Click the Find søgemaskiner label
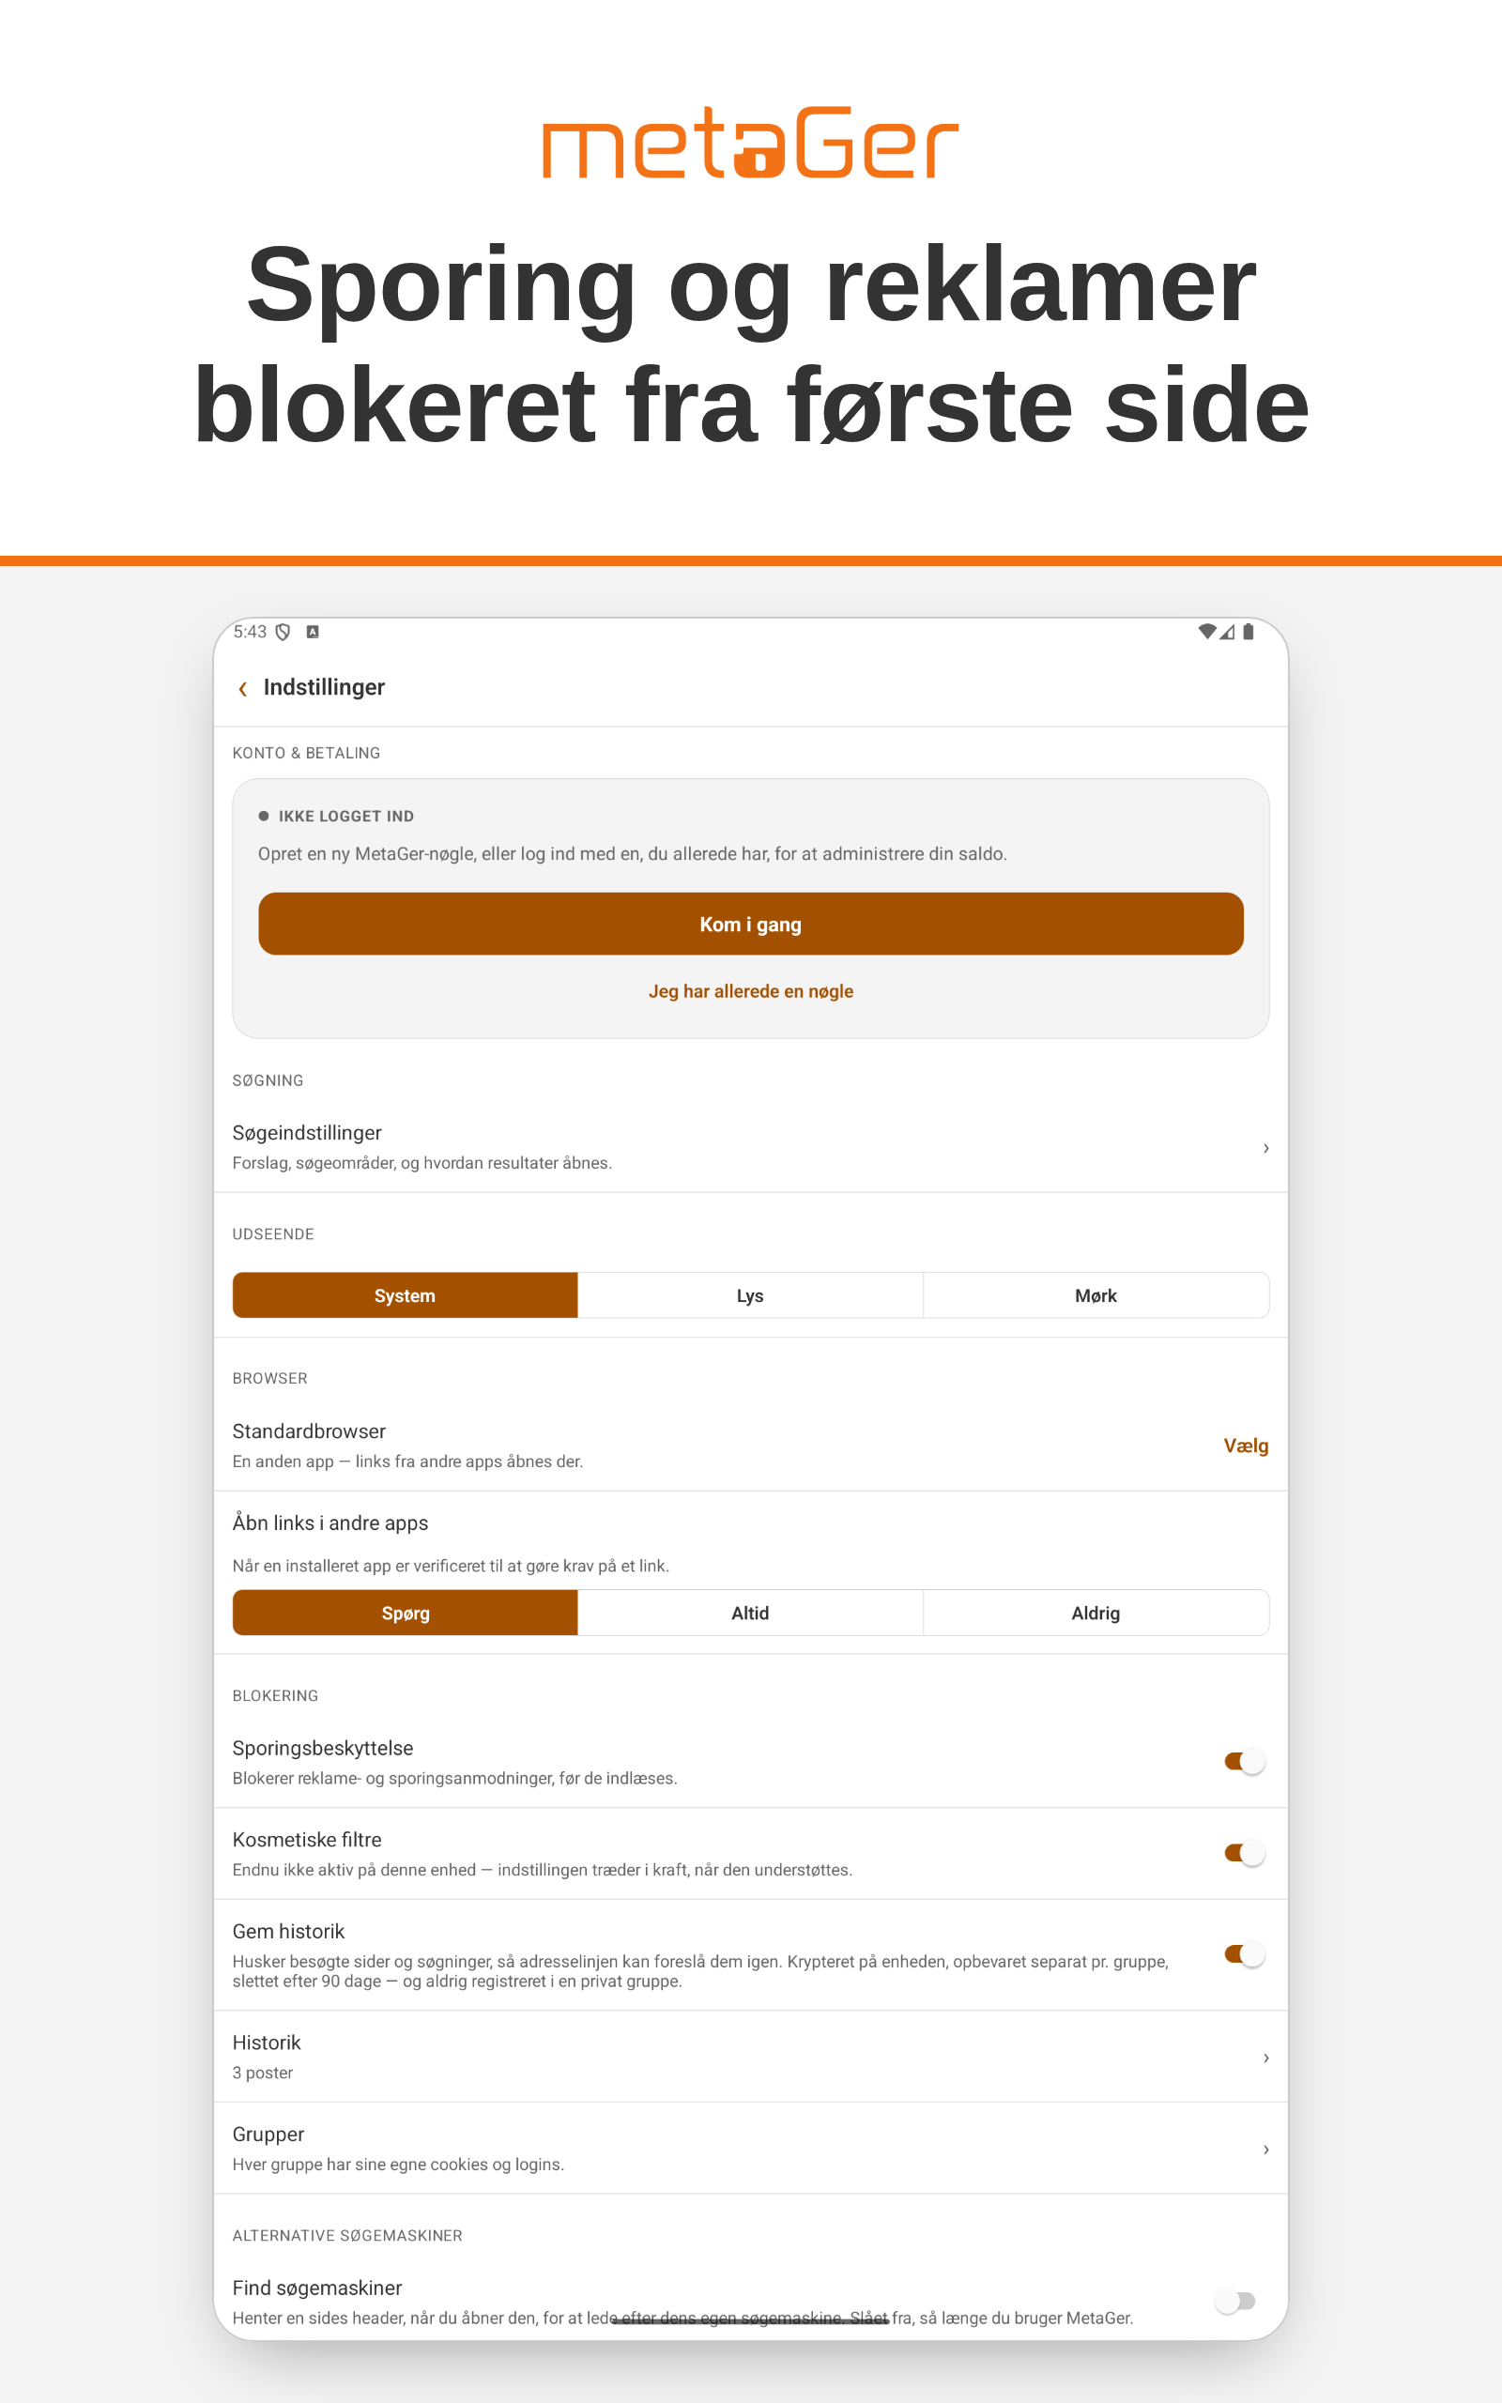 click(x=317, y=2288)
